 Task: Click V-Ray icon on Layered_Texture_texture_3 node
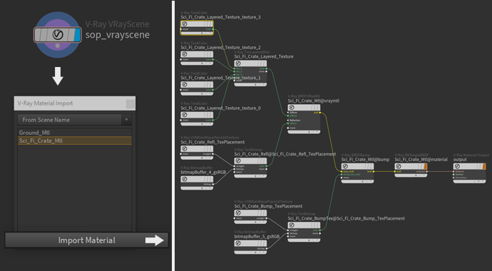pos(185,24)
